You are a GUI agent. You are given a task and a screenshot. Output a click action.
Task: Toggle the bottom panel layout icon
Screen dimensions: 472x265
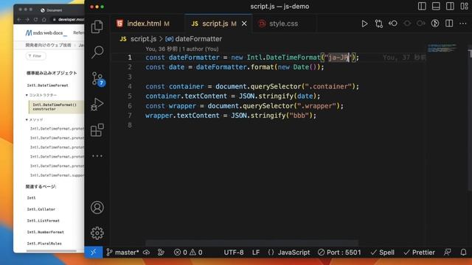click(x=436, y=7)
